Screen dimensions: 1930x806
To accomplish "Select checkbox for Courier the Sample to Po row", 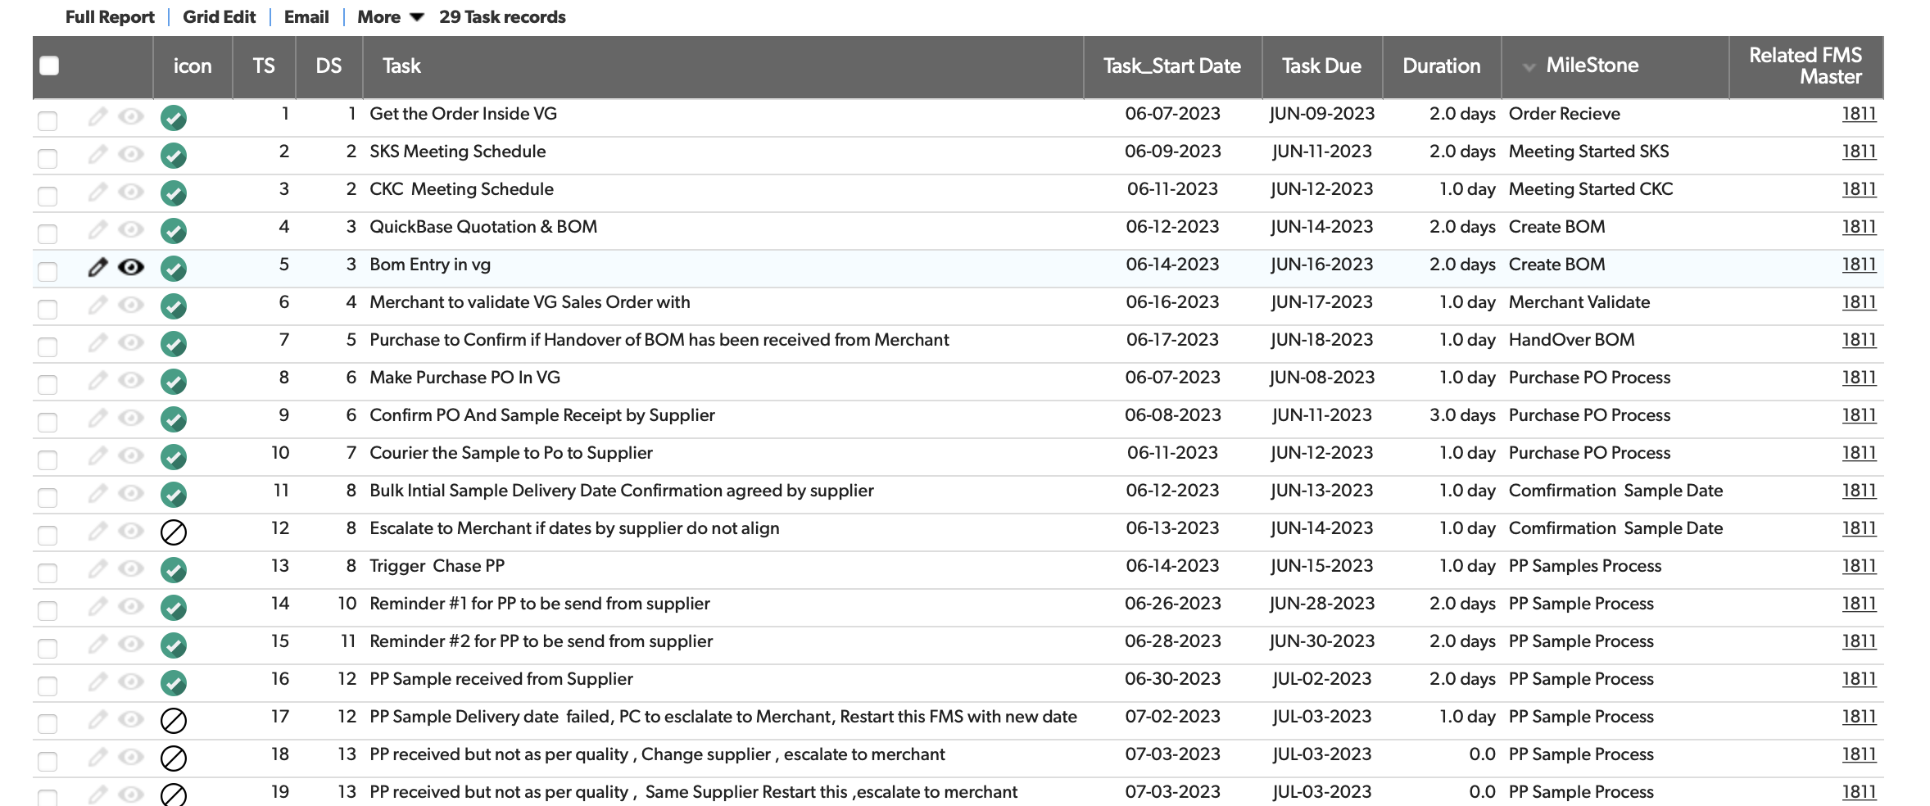I will tap(48, 460).
